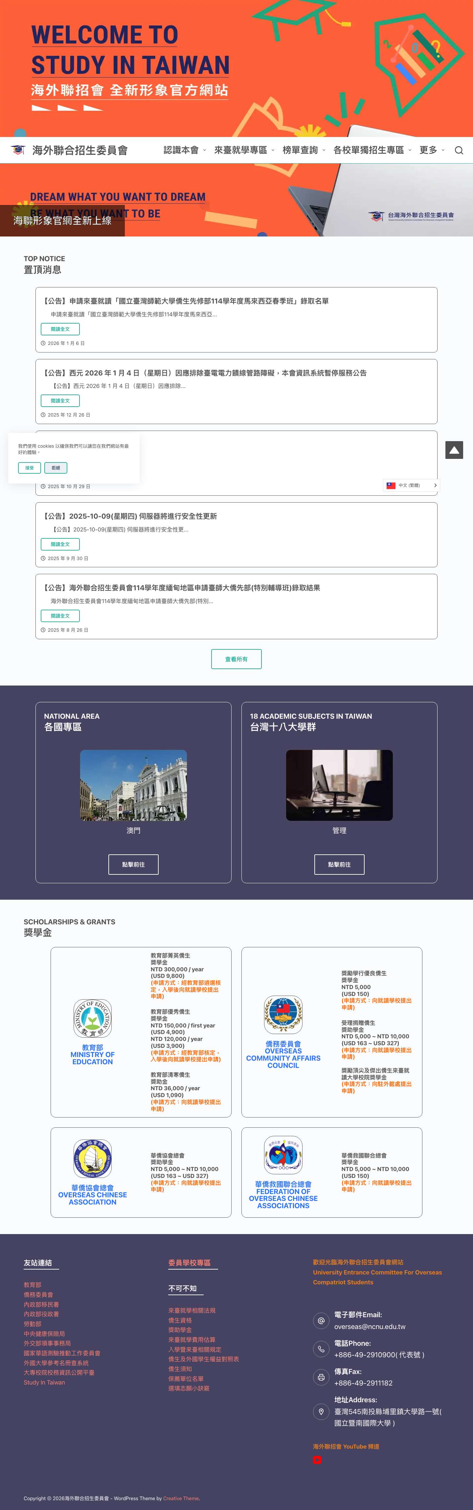Expand the 來臺就學專區 menu chevron
The image size is (473, 1510).
coord(273,151)
